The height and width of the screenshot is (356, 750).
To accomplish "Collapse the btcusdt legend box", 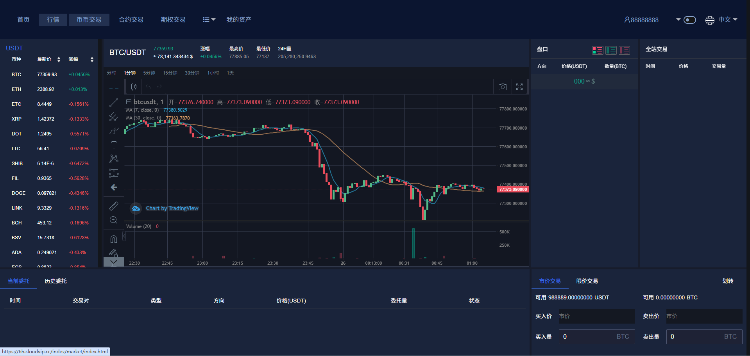I will 129,102.
